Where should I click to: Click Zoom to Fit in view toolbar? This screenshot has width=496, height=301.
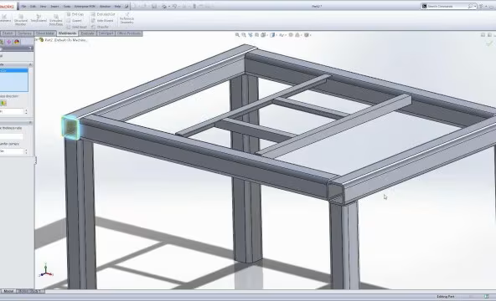[237, 35]
